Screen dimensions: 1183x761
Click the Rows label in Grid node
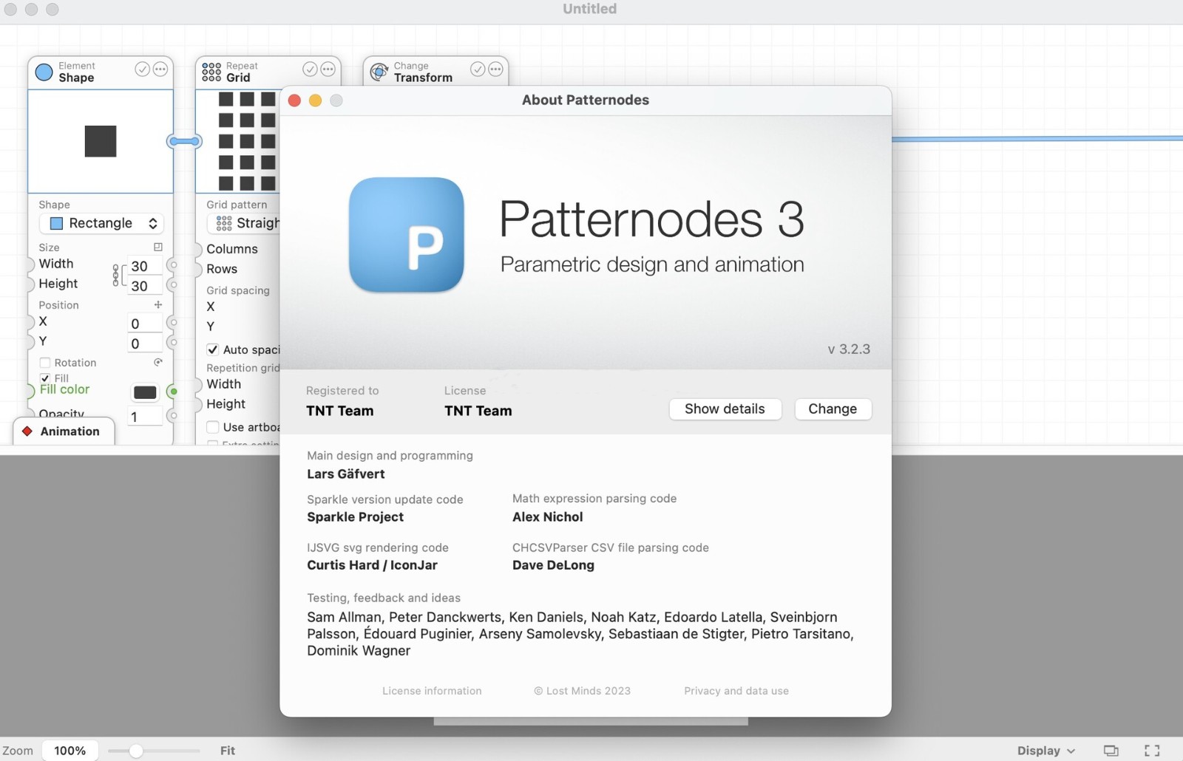click(x=222, y=269)
